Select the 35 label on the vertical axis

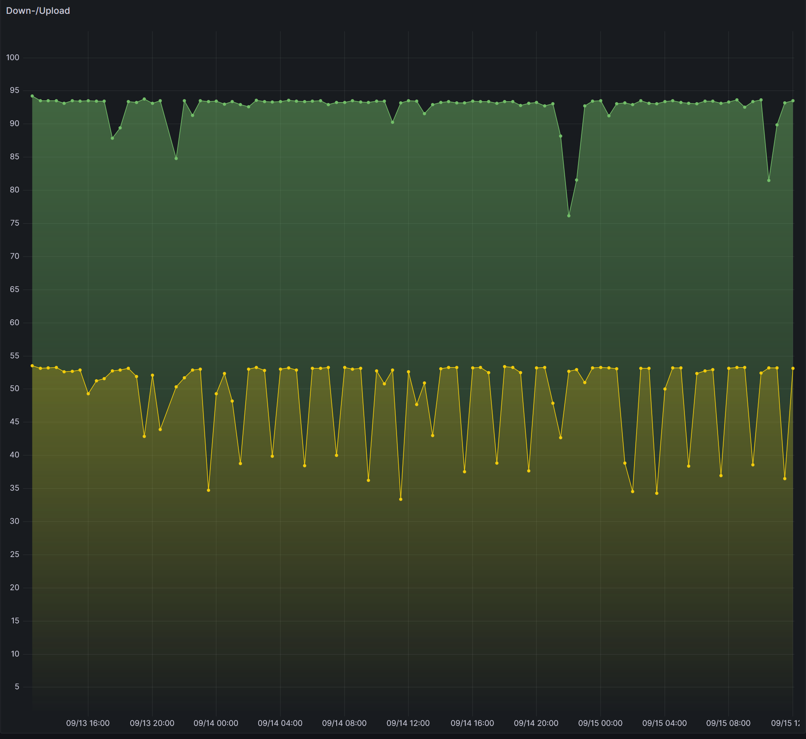pyautogui.click(x=15, y=488)
